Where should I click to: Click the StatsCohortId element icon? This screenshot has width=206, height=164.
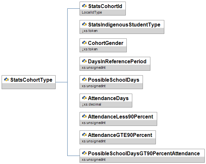pyautogui.click(x=84, y=6)
